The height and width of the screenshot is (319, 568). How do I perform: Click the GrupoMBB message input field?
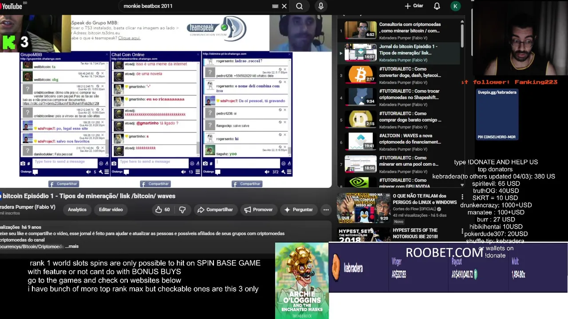pos(65,163)
